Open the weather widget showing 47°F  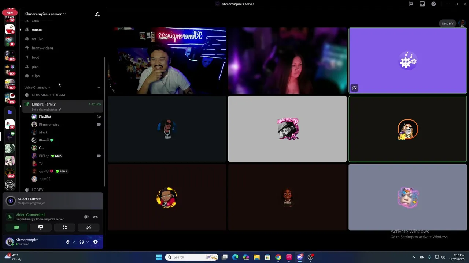click(12, 257)
